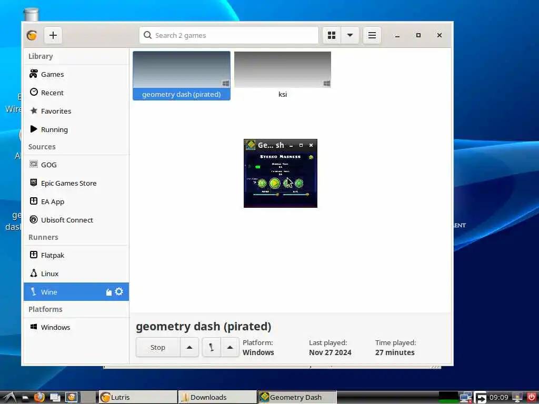Select the Wine runner row
This screenshot has width=539, height=404.
76,291
